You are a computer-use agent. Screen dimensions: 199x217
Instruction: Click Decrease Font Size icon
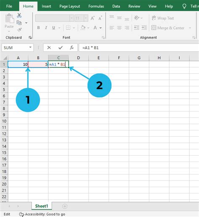(100, 18)
